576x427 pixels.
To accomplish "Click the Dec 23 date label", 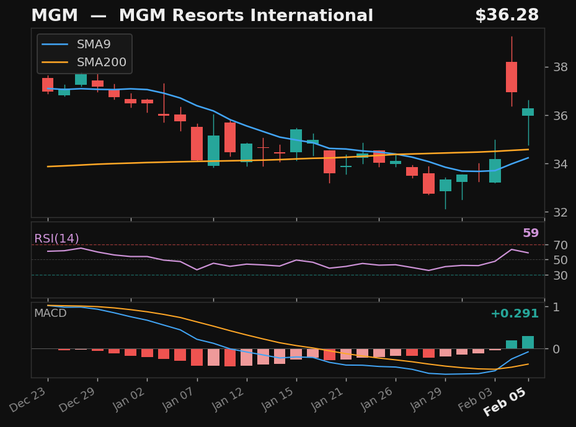I will click(28, 400).
